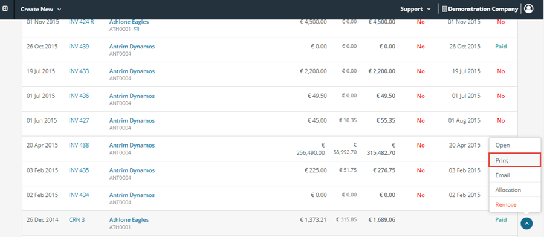Screen dimensions: 544x237
Task: Select Print from the actions menu
Action: (515, 160)
